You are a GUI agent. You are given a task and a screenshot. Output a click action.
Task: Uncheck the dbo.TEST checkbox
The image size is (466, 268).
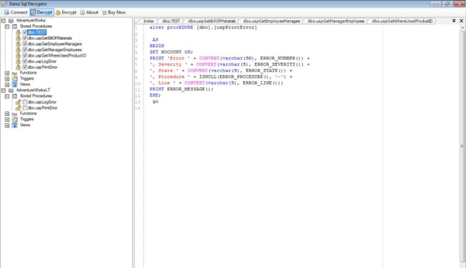click(x=25, y=32)
